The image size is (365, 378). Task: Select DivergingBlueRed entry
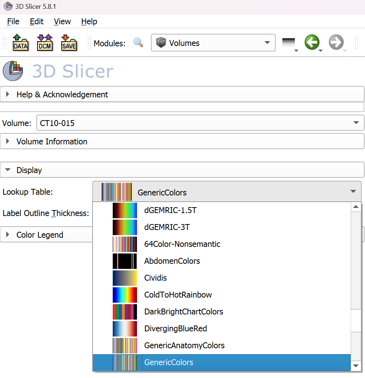tap(222, 328)
